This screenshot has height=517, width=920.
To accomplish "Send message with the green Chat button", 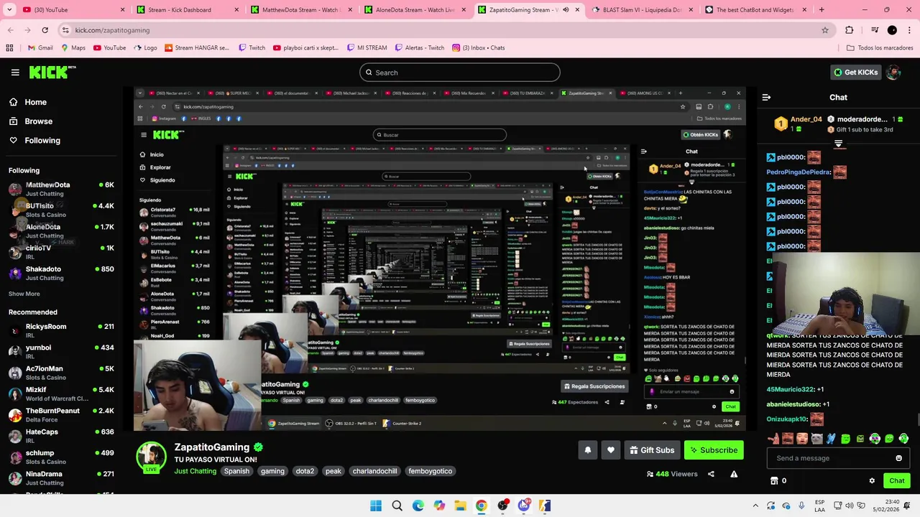I will 896,481.
